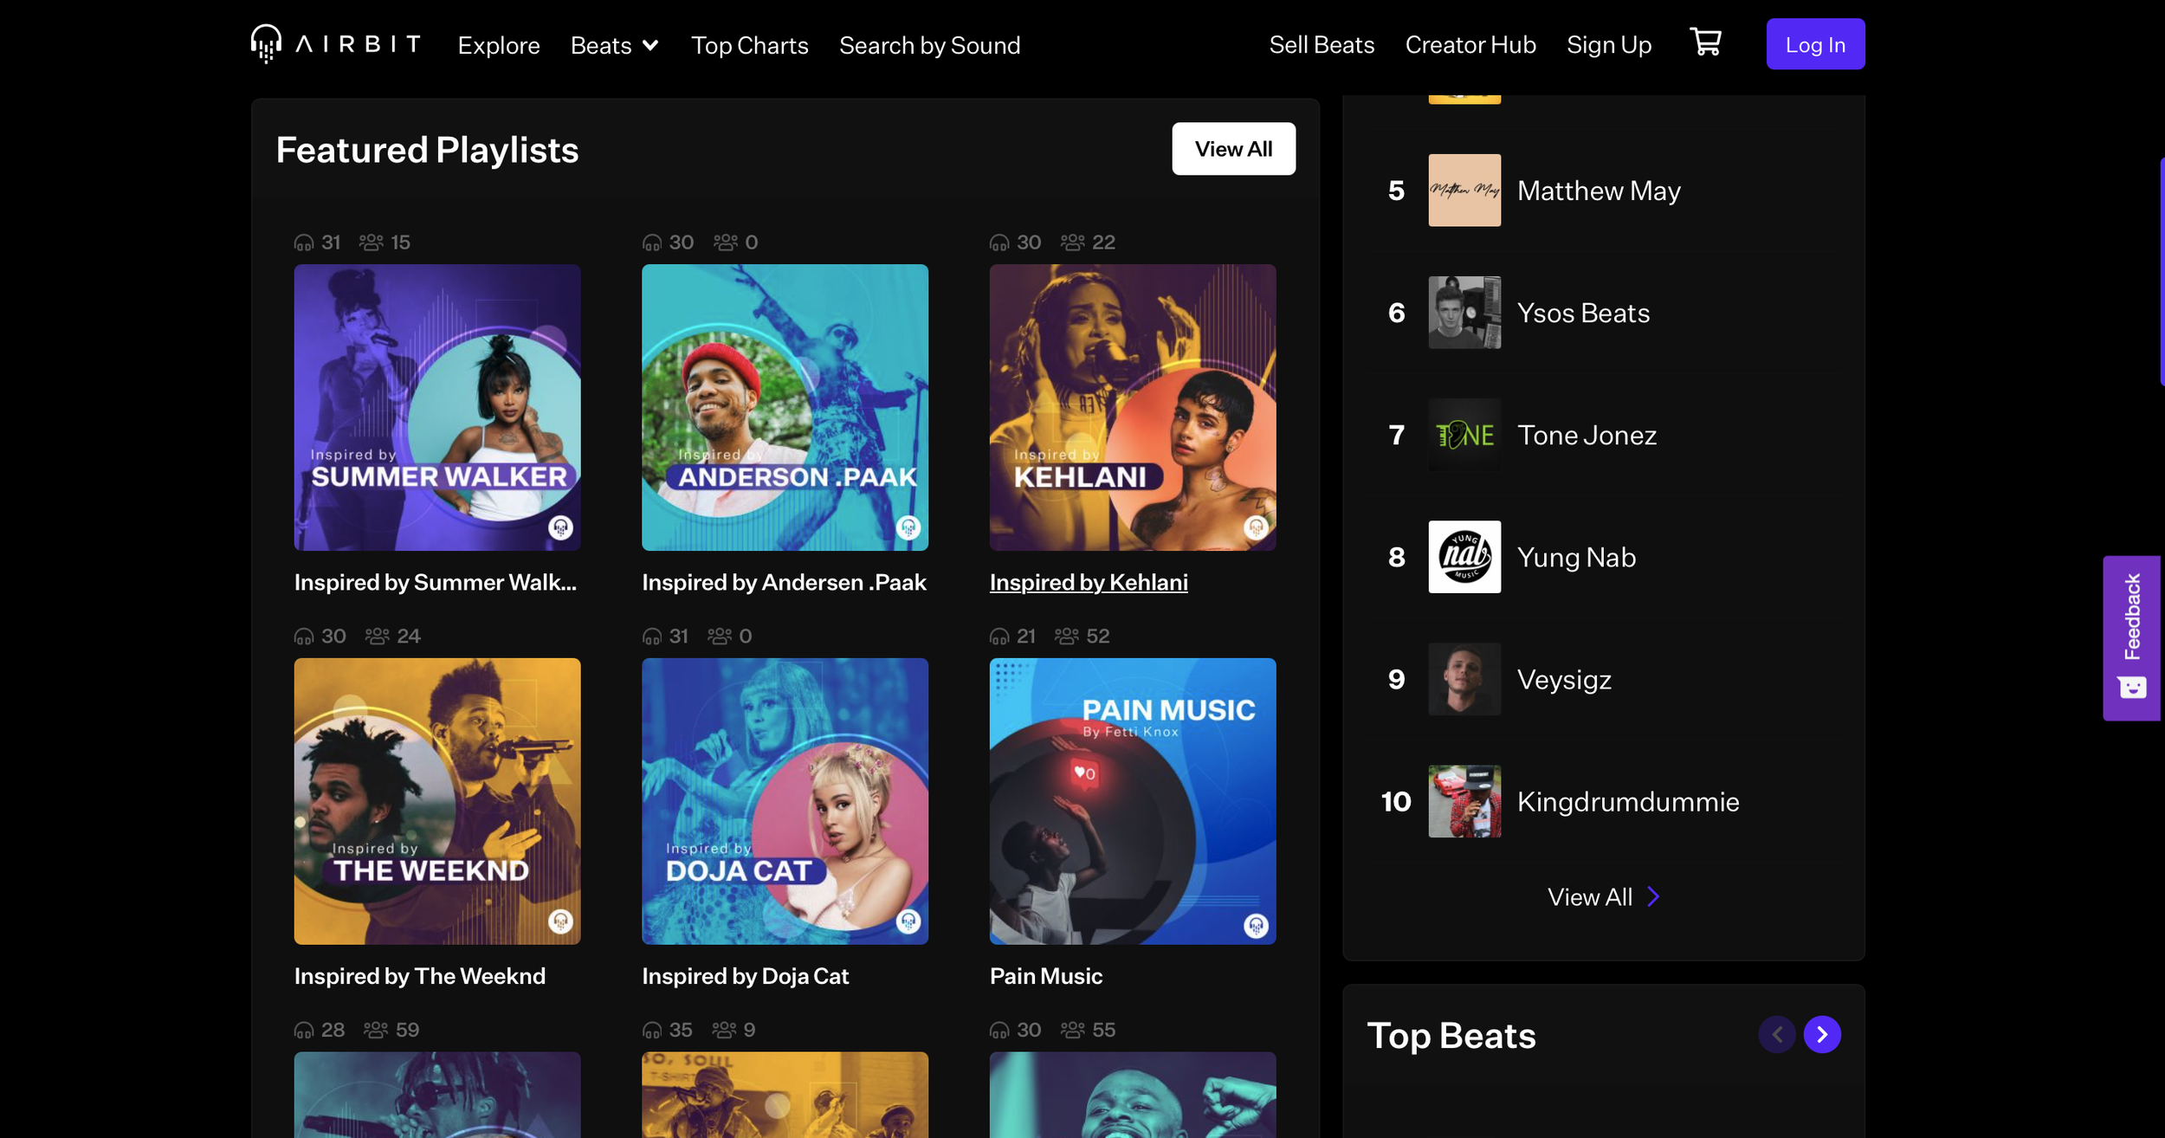Open Creator Hub
2165x1138 pixels.
[1470, 45]
